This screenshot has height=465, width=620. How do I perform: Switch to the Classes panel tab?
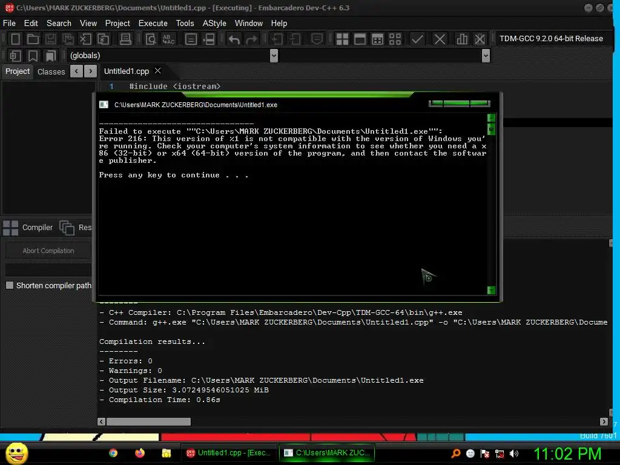(x=51, y=71)
